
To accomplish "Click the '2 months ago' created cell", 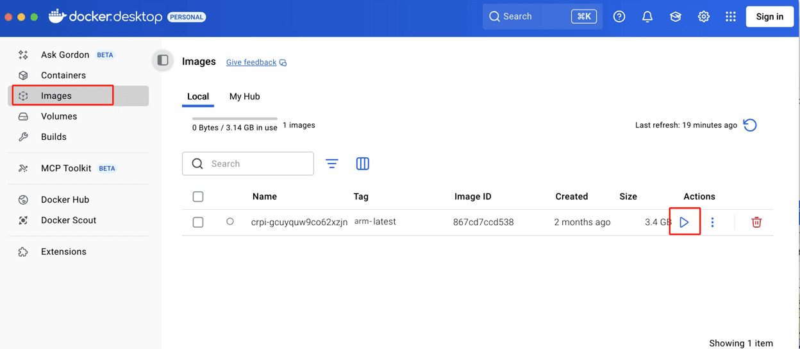I will click(582, 222).
